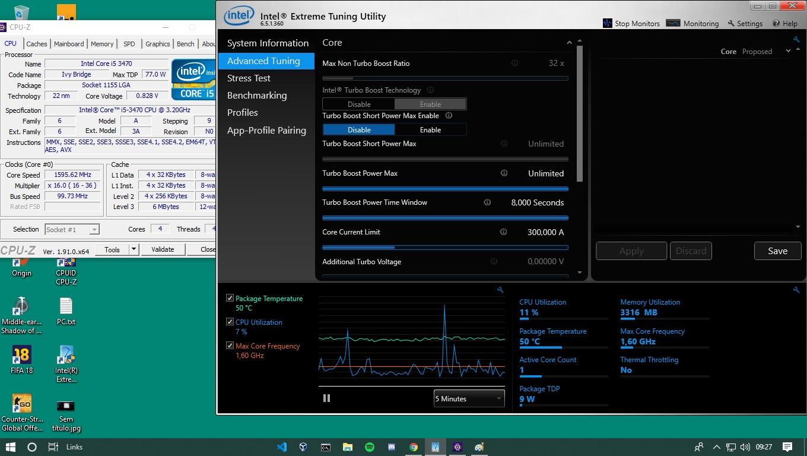The width and height of the screenshot is (807, 456).
Task: Show info for Intel Turbo Boost Technology
Action: coord(430,90)
